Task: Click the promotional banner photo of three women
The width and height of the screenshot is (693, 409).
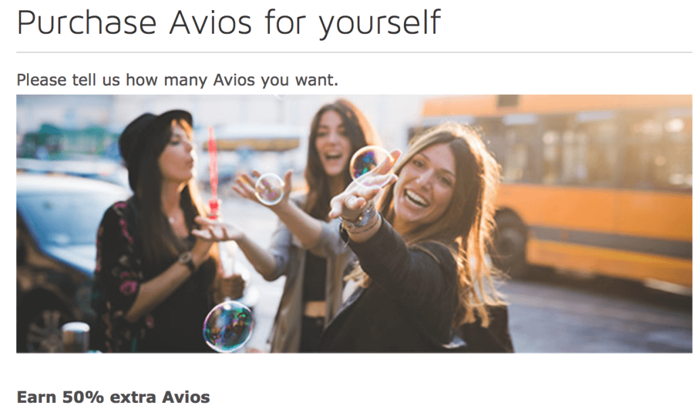Action: coord(354,224)
